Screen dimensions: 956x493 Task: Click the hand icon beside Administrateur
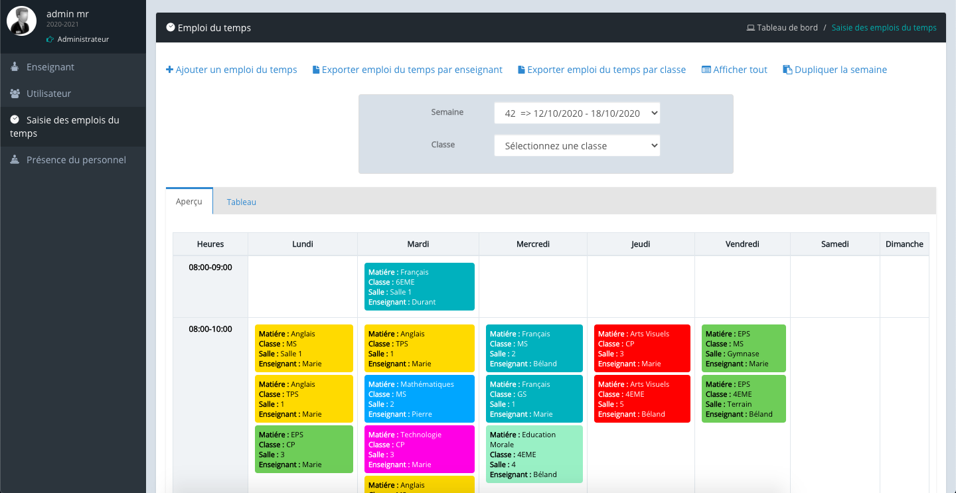pos(50,40)
